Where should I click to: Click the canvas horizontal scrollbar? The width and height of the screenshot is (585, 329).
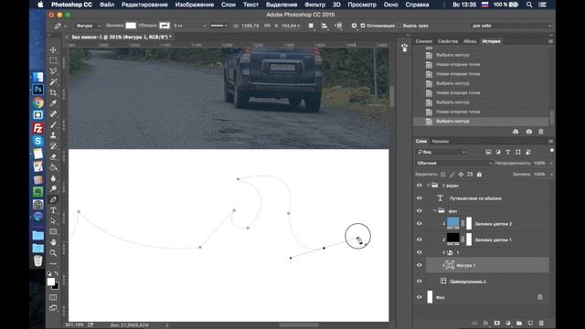pos(299,325)
